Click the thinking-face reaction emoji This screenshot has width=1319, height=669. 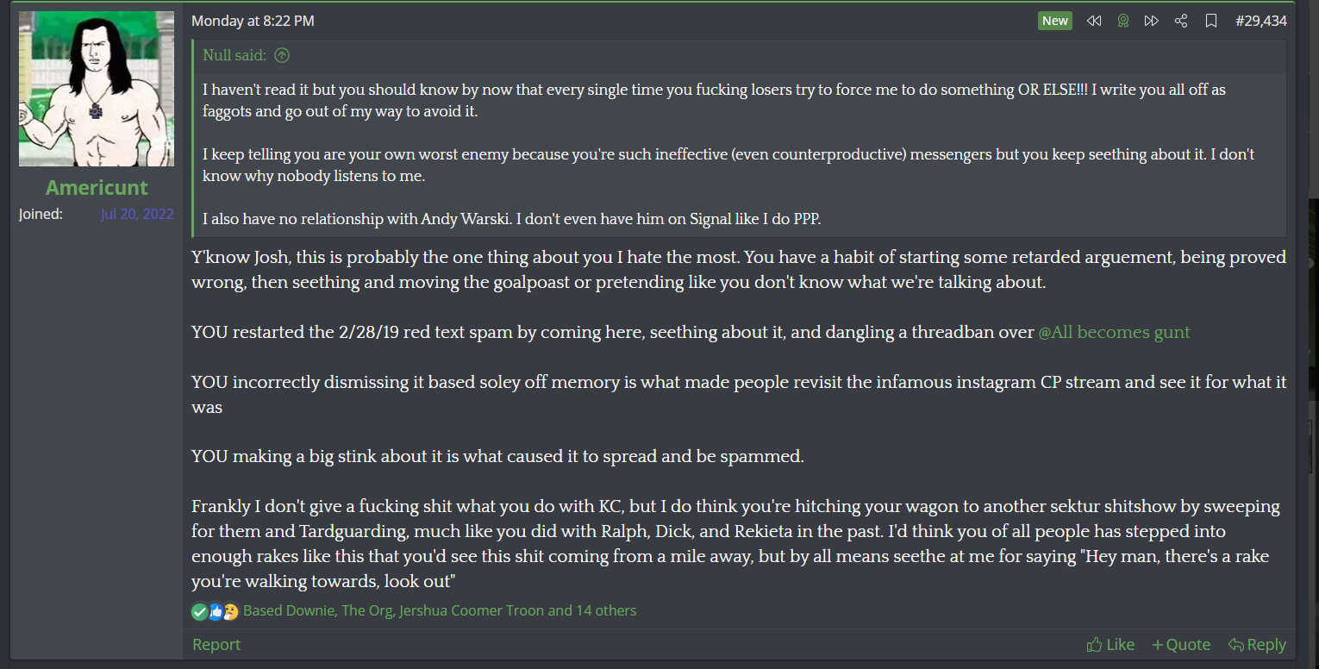tap(230, 611)
